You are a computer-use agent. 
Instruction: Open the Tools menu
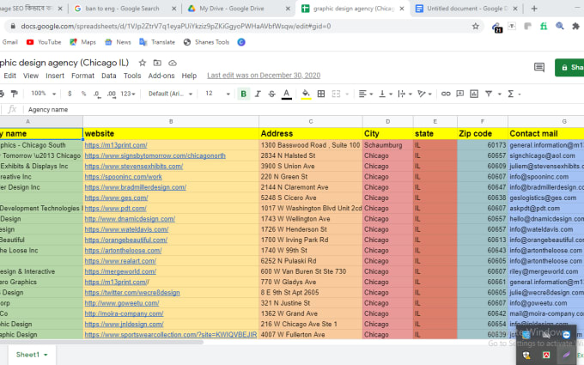[x=132, y=76]
